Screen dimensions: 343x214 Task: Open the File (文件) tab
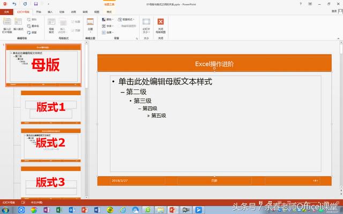point(6,12)
